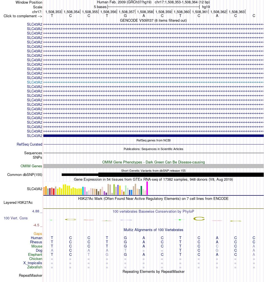Viewport: 264px width, 282px height.
Task: Click the 'Click to complement -->' label
Action: pos(23,16)
